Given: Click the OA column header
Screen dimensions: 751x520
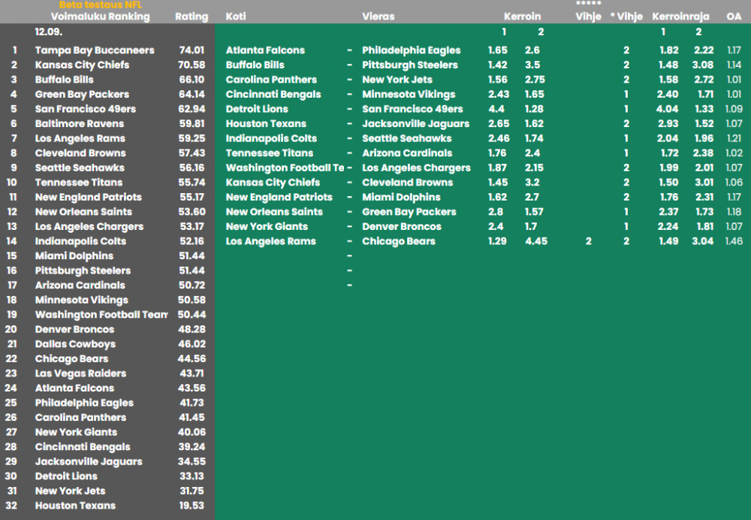Looking at the screenshot, I should click(x=734, y=17).
